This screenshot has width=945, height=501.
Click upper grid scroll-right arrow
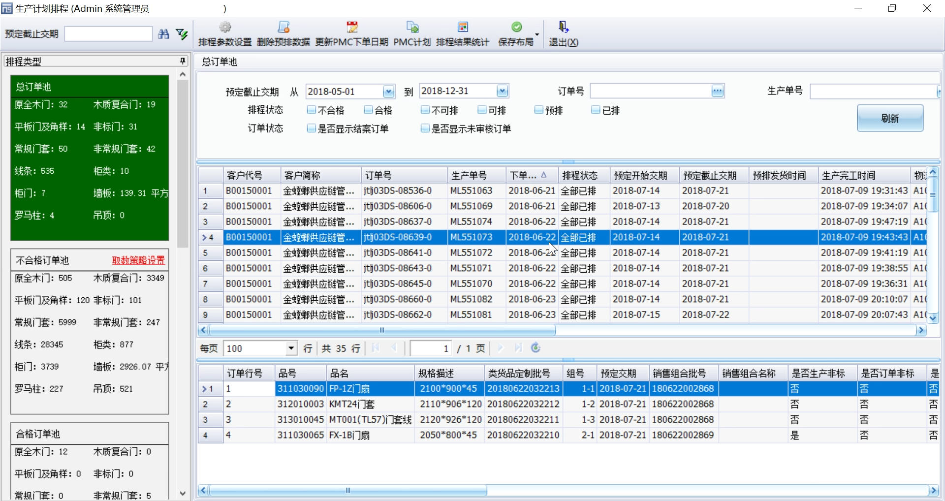(921, 330)
